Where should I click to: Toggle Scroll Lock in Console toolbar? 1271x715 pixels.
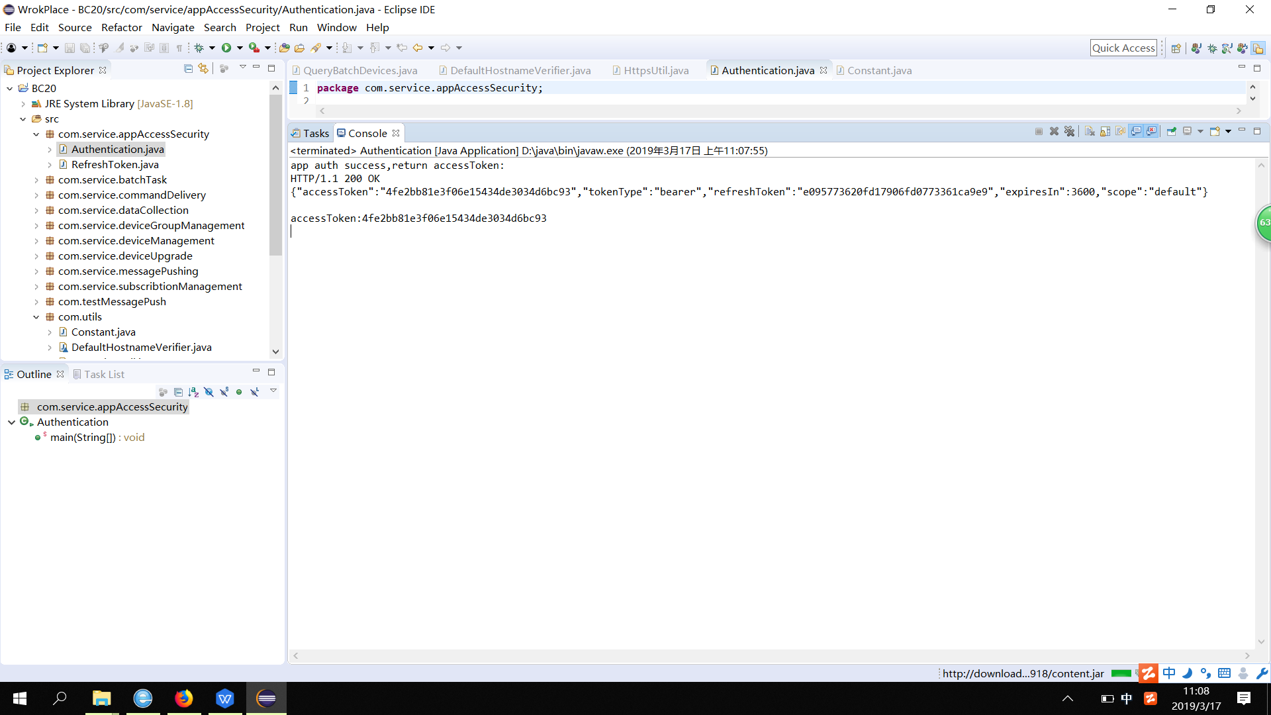1105,132
